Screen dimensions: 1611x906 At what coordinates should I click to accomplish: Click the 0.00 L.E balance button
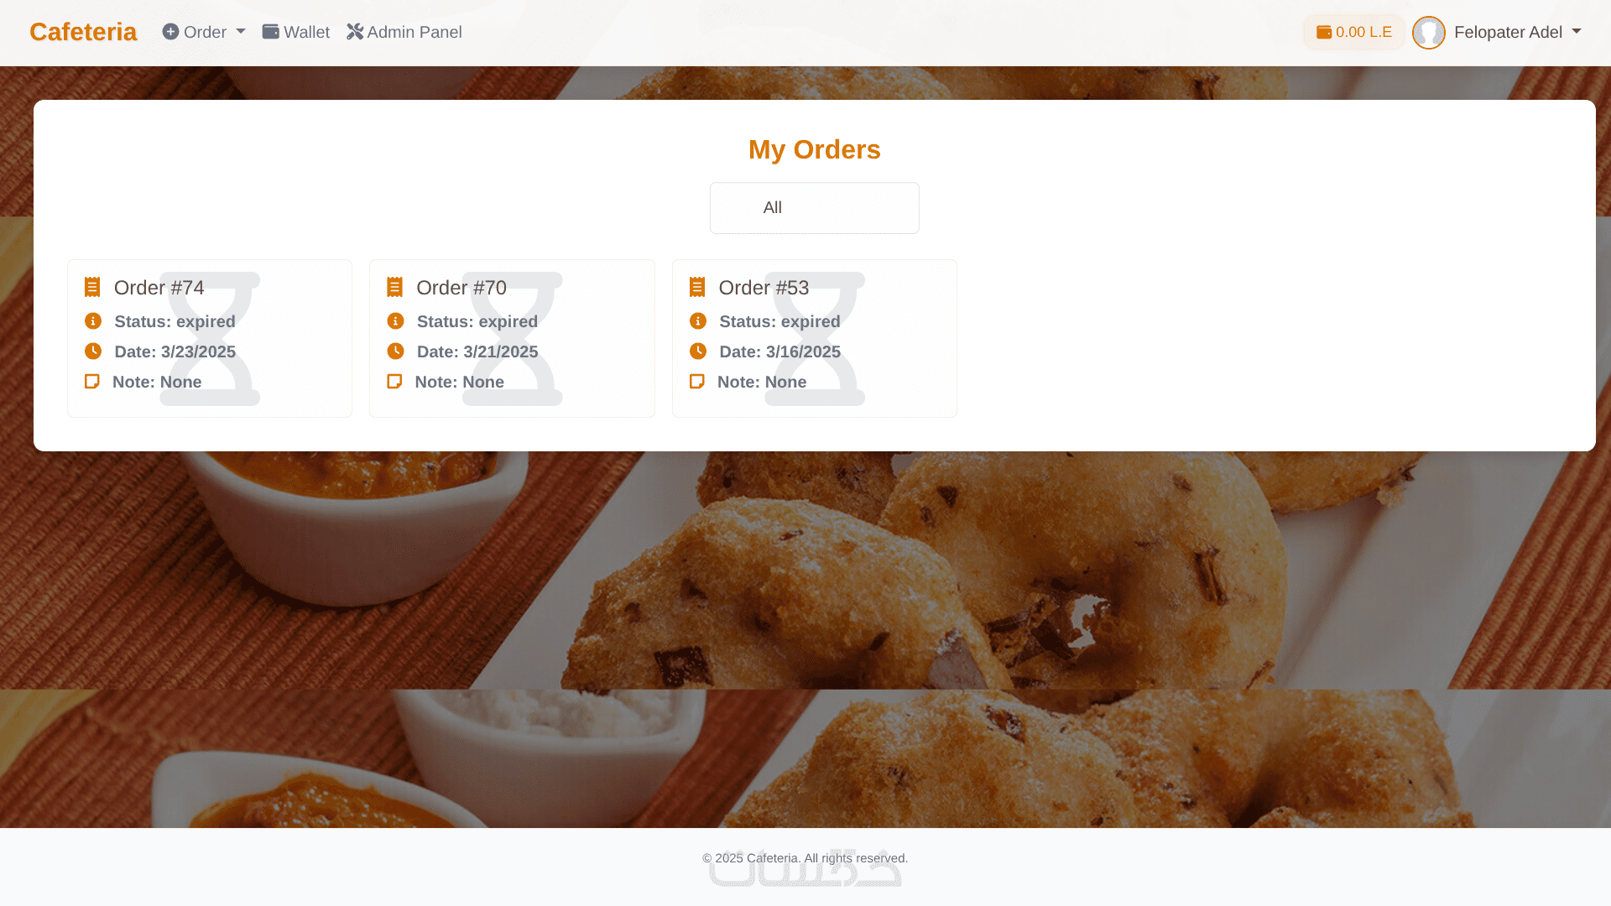(1354, 32)
